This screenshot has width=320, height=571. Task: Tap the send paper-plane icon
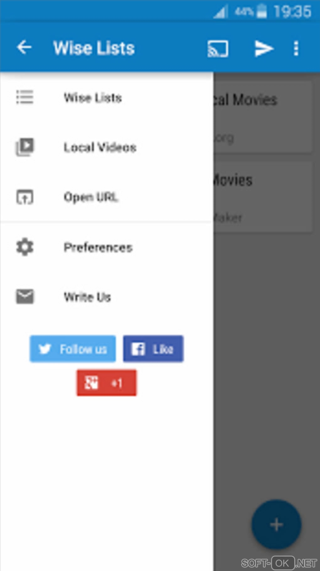264,49
